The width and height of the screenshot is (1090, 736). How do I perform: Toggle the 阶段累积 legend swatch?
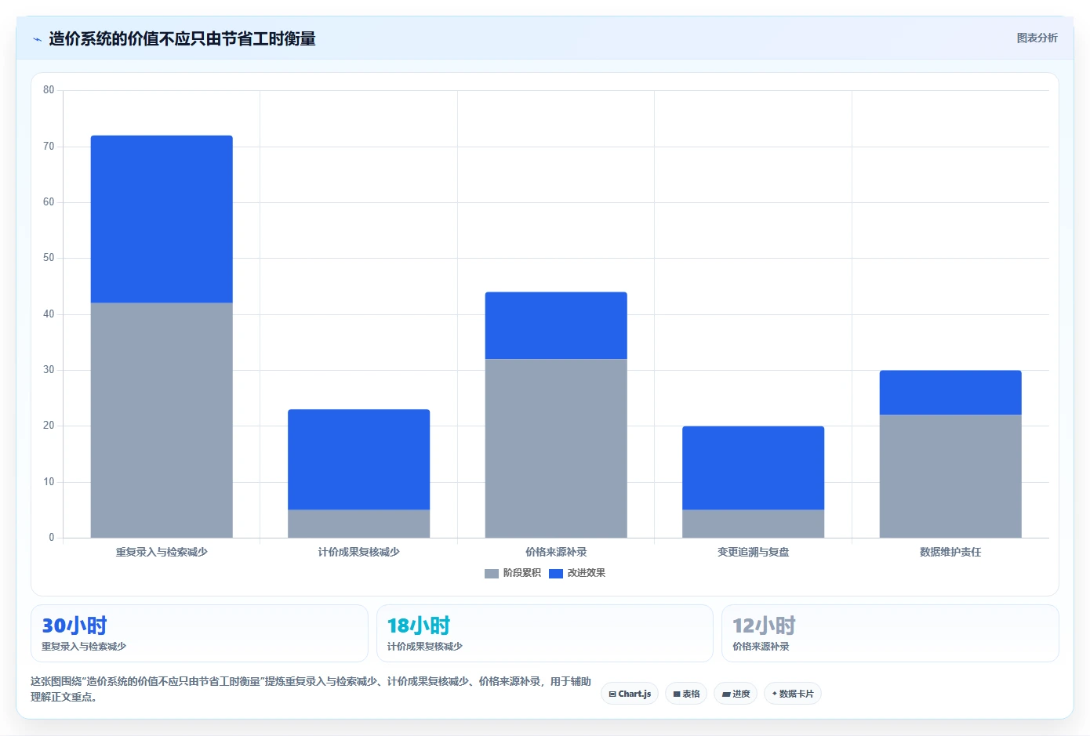(492, 574)
